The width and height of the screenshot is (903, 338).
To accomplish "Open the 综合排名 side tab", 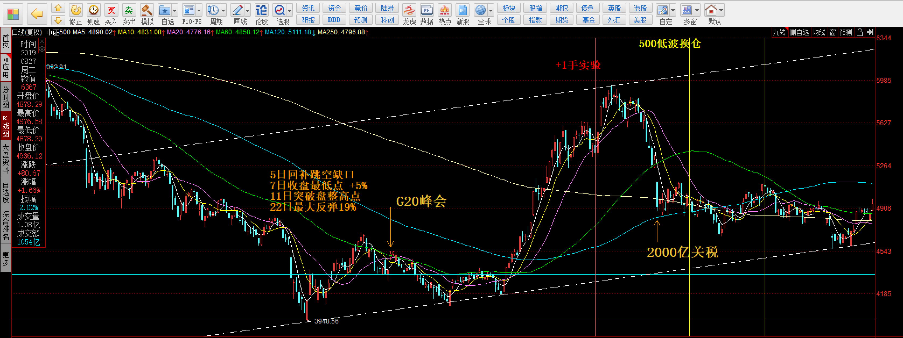I will tap(6, 225).
